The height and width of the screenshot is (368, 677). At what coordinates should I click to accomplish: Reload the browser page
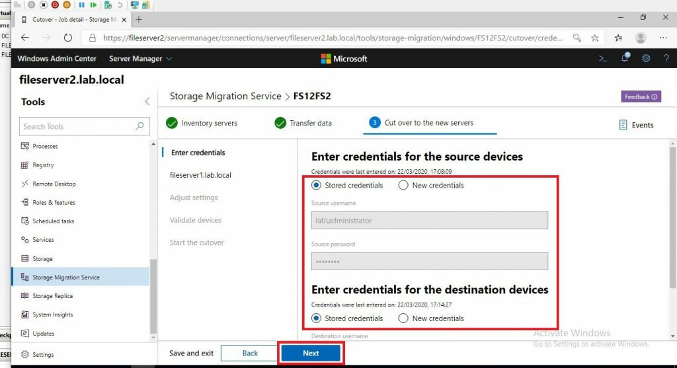click(x=68, y=38)
